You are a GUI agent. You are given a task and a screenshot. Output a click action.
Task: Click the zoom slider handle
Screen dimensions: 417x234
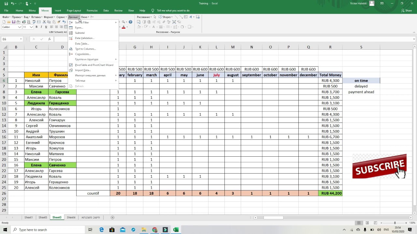tap(395, 223)
